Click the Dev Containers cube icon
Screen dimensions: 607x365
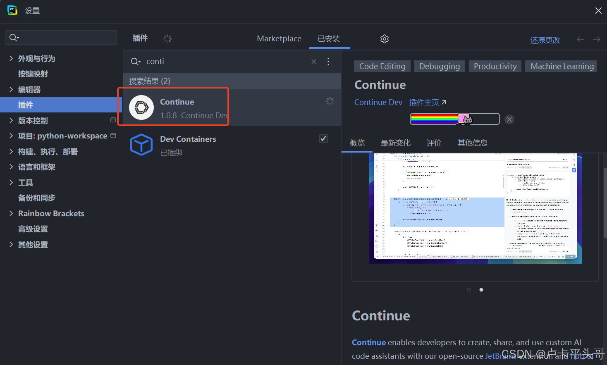141,145
